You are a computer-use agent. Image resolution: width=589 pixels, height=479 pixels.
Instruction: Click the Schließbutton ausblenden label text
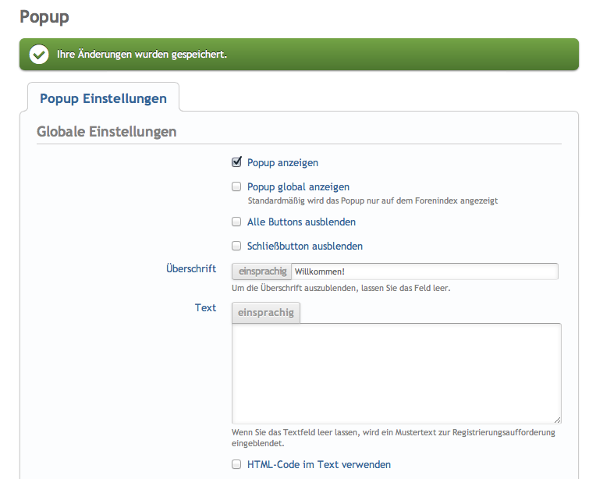tap(304, 247)
